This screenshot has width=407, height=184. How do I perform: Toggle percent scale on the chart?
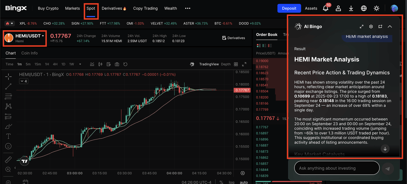(x=221, y=182)
